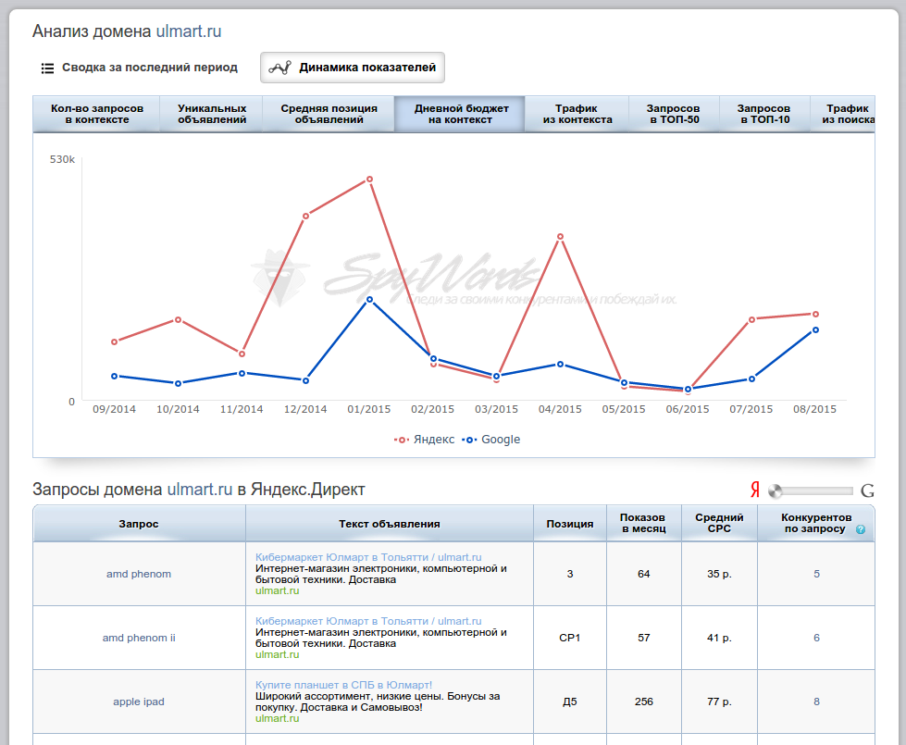
Task: Click average CPC value 41 р.
Action: (719, 638)
